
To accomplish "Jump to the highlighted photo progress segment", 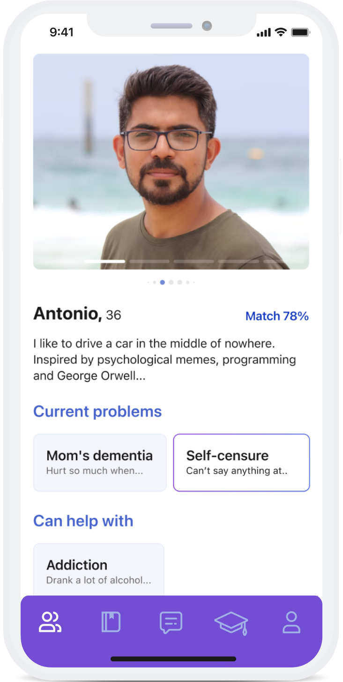I will [104, 261].
